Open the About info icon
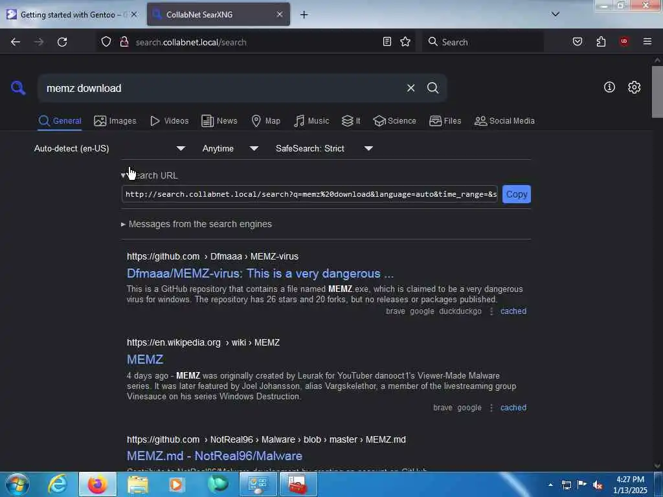663x497 pixels. pos(609,87)
